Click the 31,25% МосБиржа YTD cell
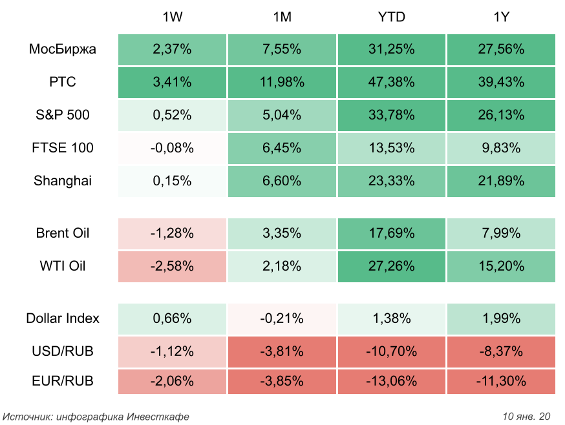Screen dimensions: 565x425 pos(391,49)
